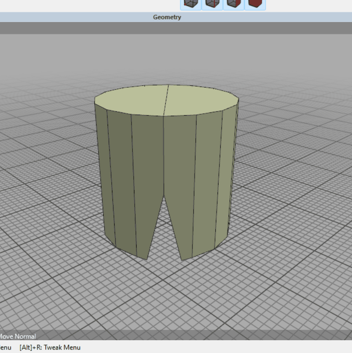Click the tapered side face right of notch
This screenshot has width=352, height=353.
point(180,180)
